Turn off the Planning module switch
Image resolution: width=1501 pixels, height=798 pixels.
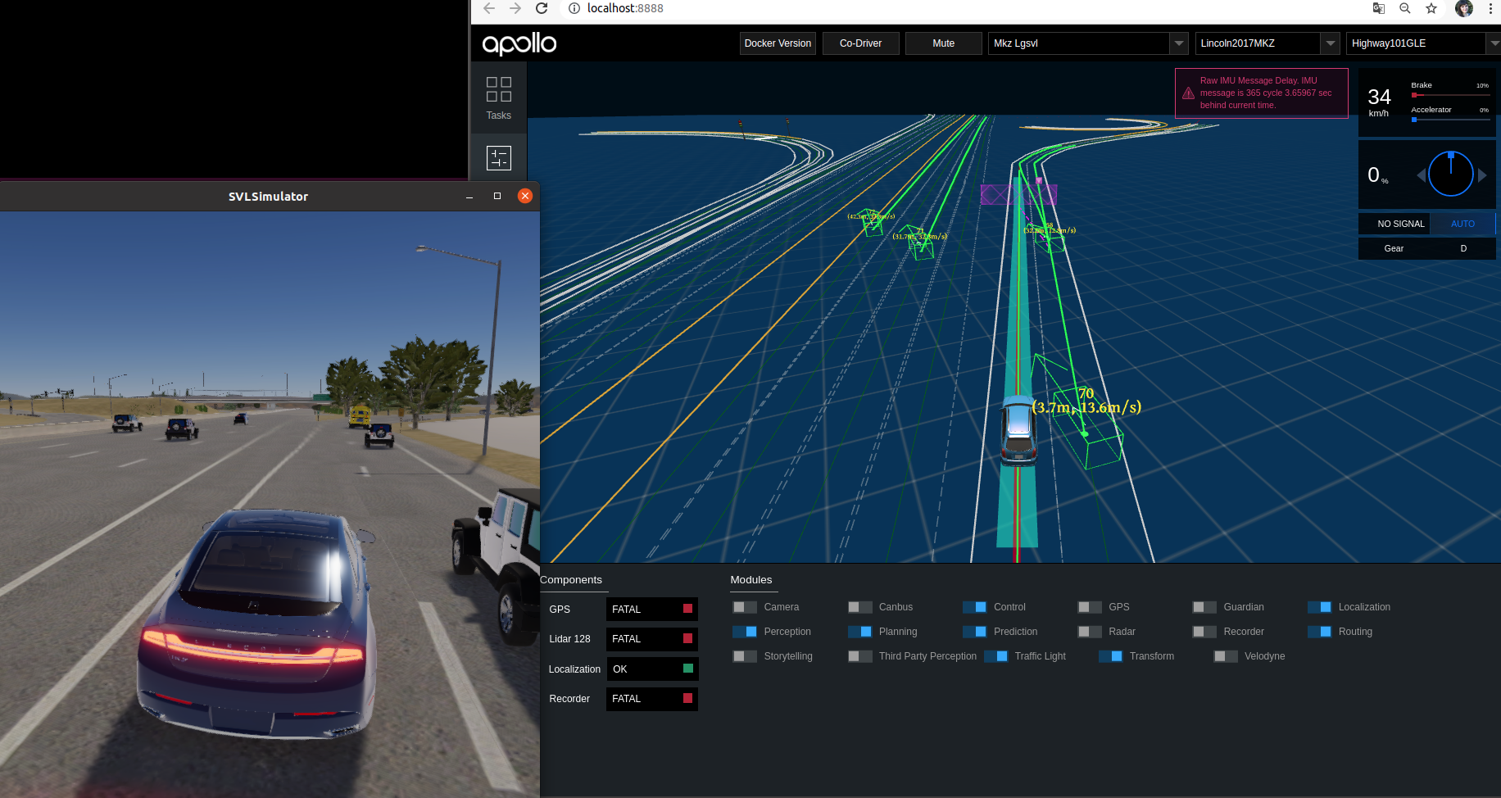859,632
